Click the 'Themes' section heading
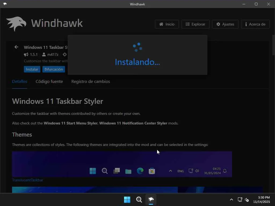The width and height of the screenshot is (275, 206). [x=22, y=135]
